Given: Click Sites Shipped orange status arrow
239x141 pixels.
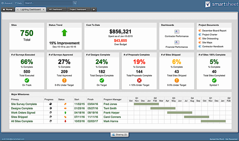Looking at the screenshot, I should (65, 117).
